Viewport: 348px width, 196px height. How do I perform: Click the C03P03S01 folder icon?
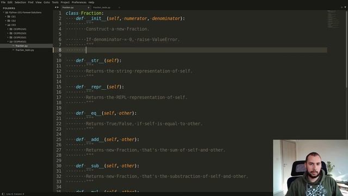(11, 38)
